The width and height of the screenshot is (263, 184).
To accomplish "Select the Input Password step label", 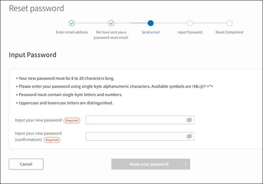I will [x=190, y=32].
